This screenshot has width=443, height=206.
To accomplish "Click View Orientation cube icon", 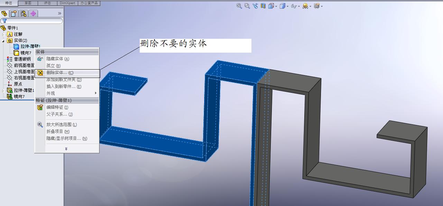I will (271, 6).
